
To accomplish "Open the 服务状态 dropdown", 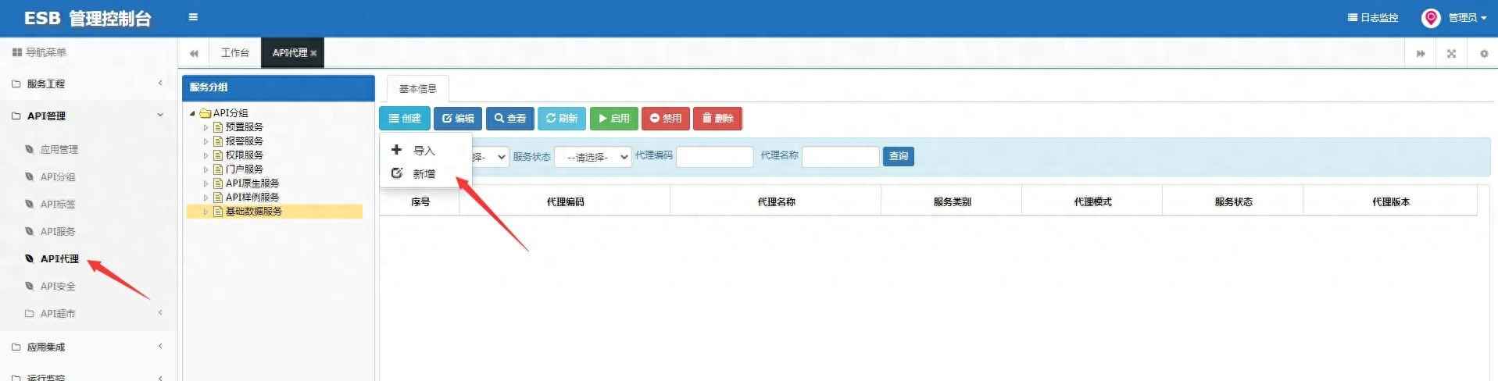I will point(593,157).
